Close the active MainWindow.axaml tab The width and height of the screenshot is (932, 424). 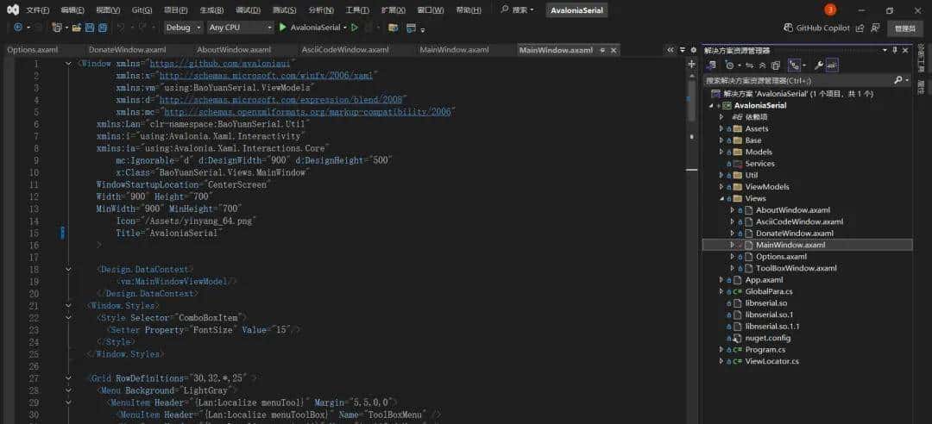614,50
